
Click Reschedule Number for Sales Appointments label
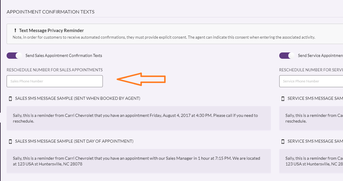(x=55, y=70)
